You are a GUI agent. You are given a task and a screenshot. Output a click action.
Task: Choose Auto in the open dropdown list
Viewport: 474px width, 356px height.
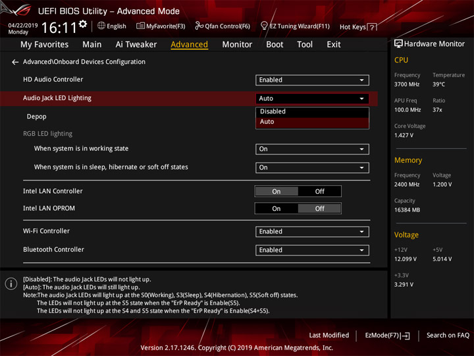point(312,122)
